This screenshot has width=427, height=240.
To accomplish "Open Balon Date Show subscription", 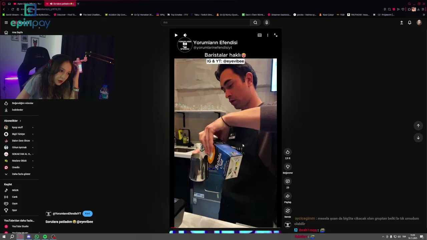I will pyautogui.click(x=19, y=141).
